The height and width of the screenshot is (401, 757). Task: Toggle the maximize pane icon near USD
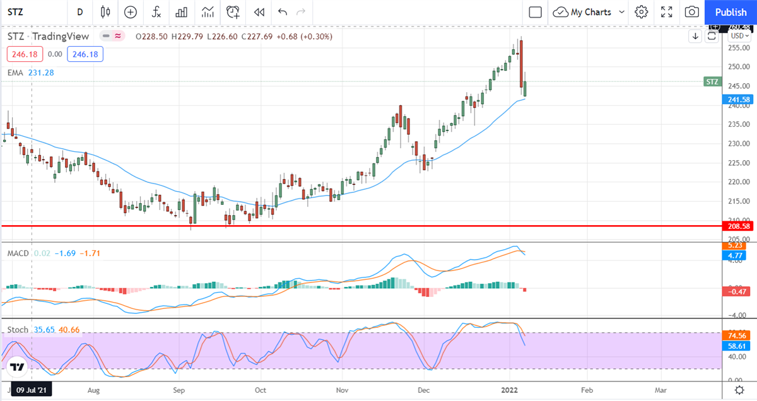(x=712, y=36)
